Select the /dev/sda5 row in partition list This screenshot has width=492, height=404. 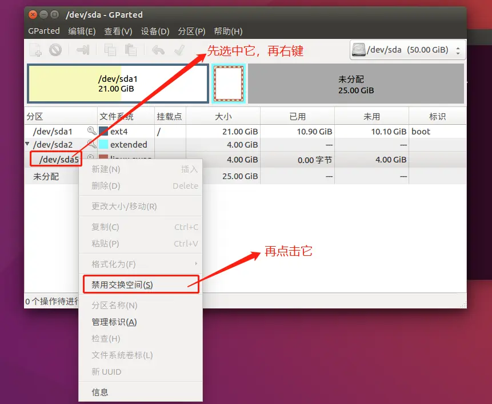click(x=245, y=160)
